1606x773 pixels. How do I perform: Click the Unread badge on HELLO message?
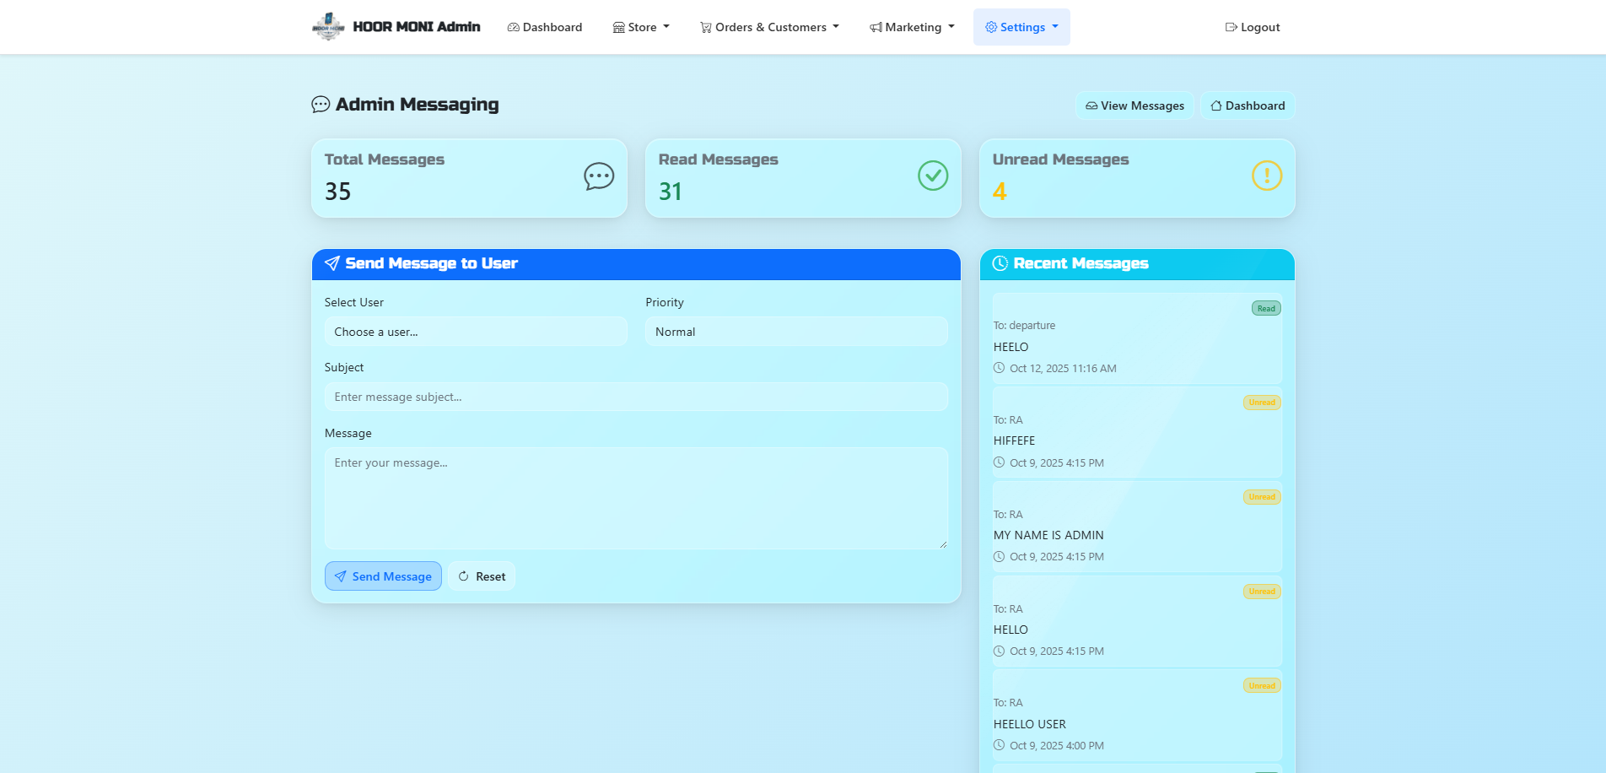1262,592
